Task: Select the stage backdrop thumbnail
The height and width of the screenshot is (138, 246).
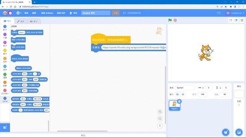Action: click(x=239, y=94)
